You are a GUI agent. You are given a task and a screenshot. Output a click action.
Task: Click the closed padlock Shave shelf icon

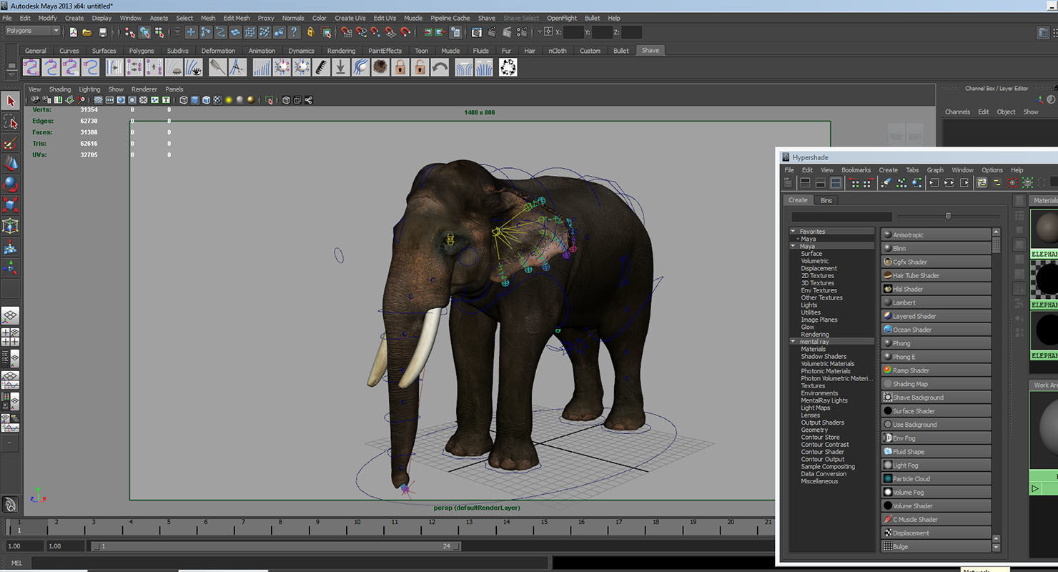tap(400, 67)
